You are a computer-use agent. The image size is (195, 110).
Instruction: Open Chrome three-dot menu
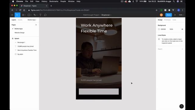point(183,10)
